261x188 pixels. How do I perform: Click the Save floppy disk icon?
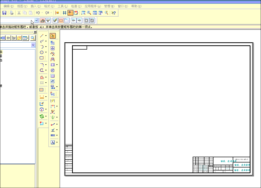(x=4, y=13)
